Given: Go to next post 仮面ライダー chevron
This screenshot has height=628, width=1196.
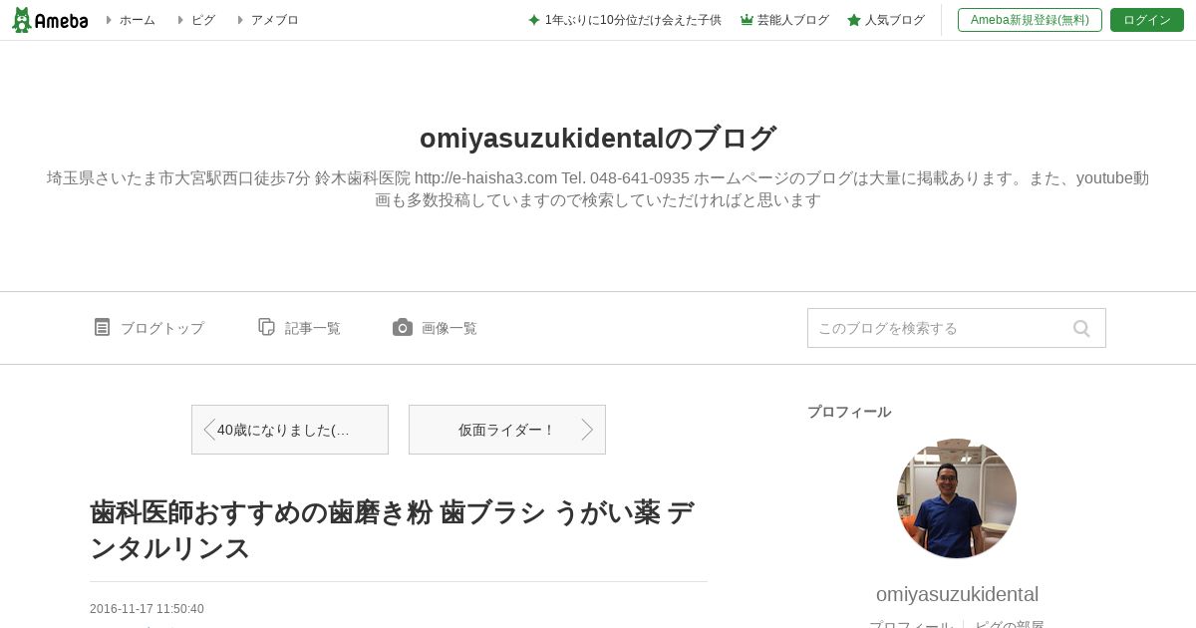Looking at the screenshot, I should pyautogui.click(x=587, y=430).
